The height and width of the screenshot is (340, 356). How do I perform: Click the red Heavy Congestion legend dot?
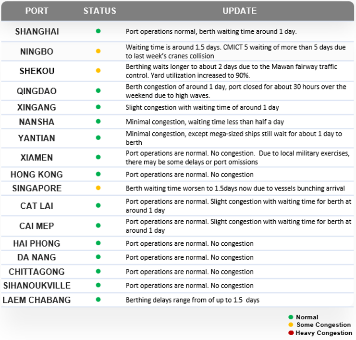291,333
